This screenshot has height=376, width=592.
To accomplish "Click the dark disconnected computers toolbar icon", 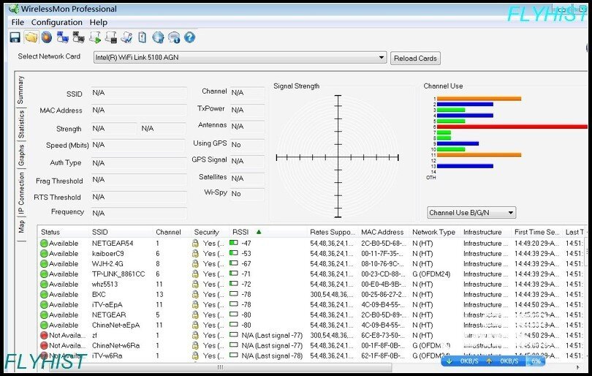I will pyautogui.click(x=78, y=37).
